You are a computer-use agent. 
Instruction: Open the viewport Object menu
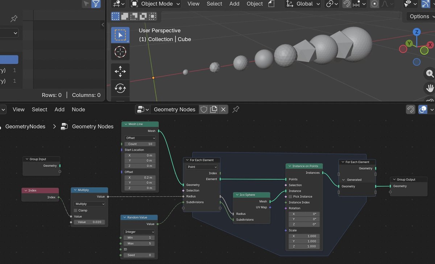click(x=255, y=4)
